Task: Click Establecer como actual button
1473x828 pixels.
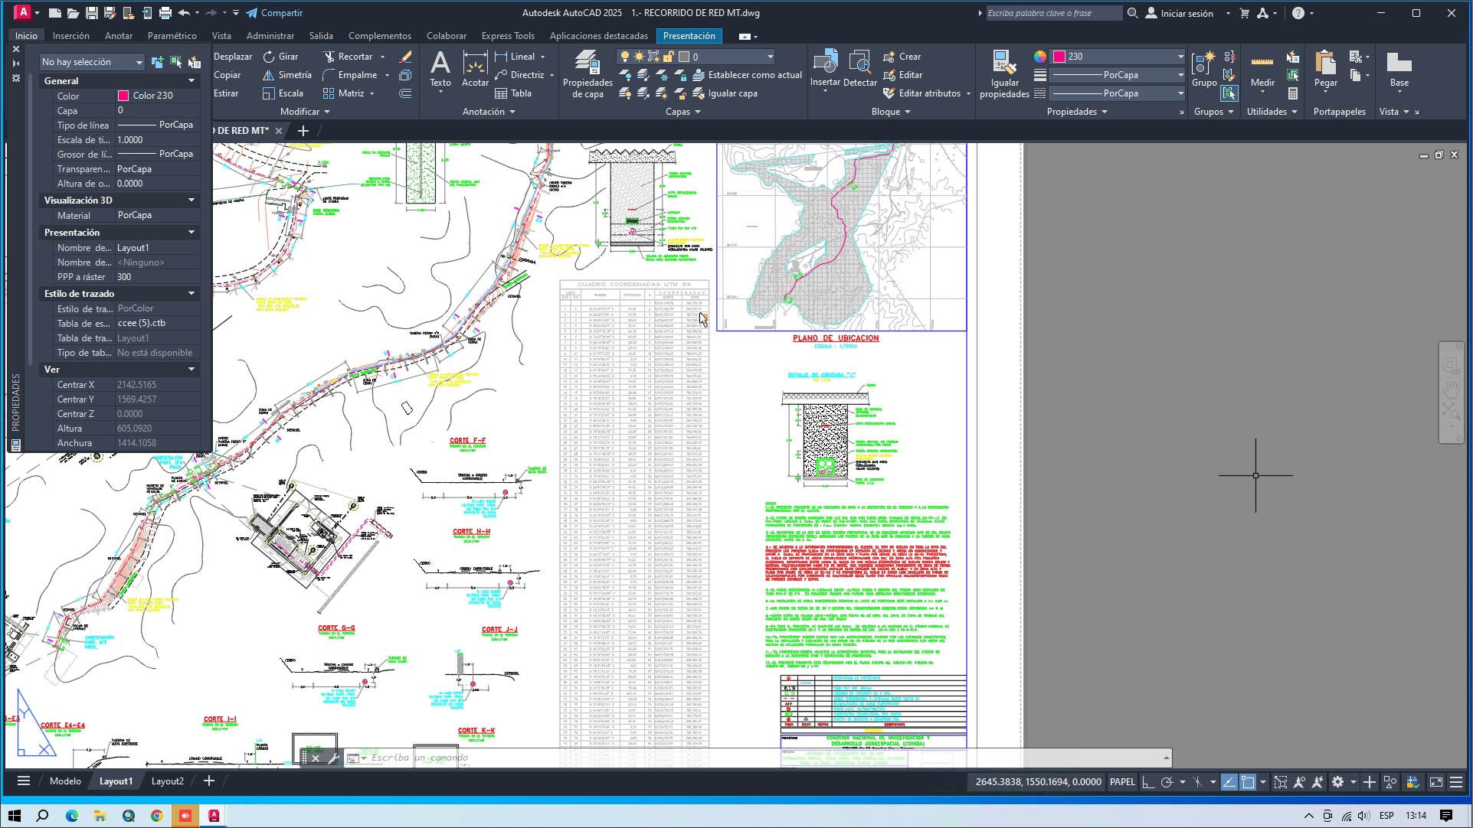Action: pos(747,75)
